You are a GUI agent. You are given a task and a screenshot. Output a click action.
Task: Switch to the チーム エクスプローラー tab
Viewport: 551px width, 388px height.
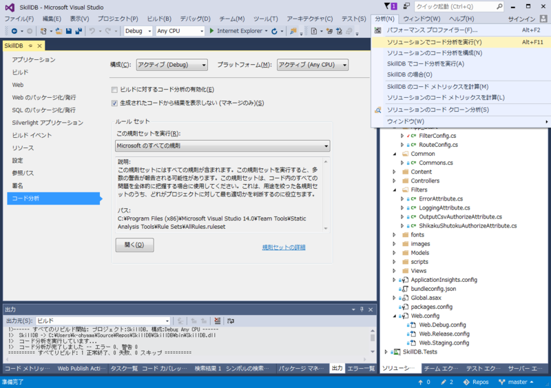441,368
